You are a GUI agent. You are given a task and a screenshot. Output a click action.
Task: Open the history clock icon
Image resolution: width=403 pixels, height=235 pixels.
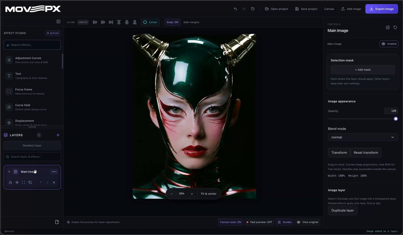point(253,9)
